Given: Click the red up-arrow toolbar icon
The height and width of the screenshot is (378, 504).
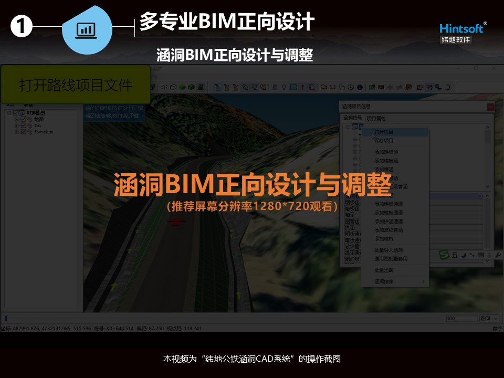Looking at the screenshot, I should [303, 87].
